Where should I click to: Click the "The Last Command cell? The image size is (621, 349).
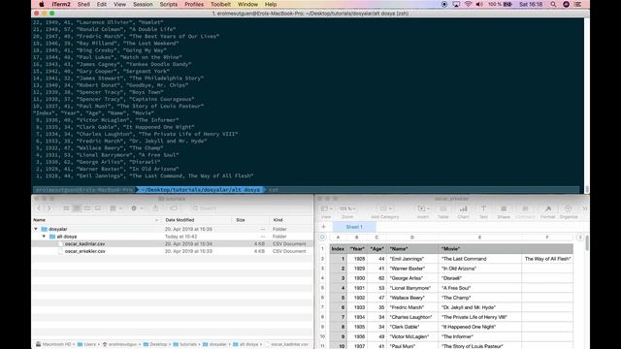[x=479, y=259]
